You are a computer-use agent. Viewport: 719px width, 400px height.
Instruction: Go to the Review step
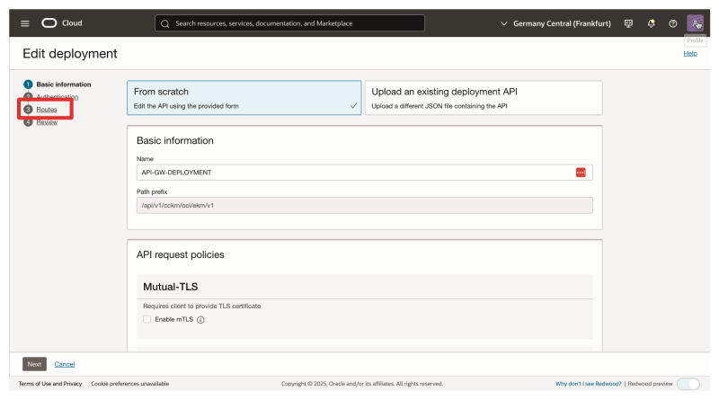tap(47, 122)
